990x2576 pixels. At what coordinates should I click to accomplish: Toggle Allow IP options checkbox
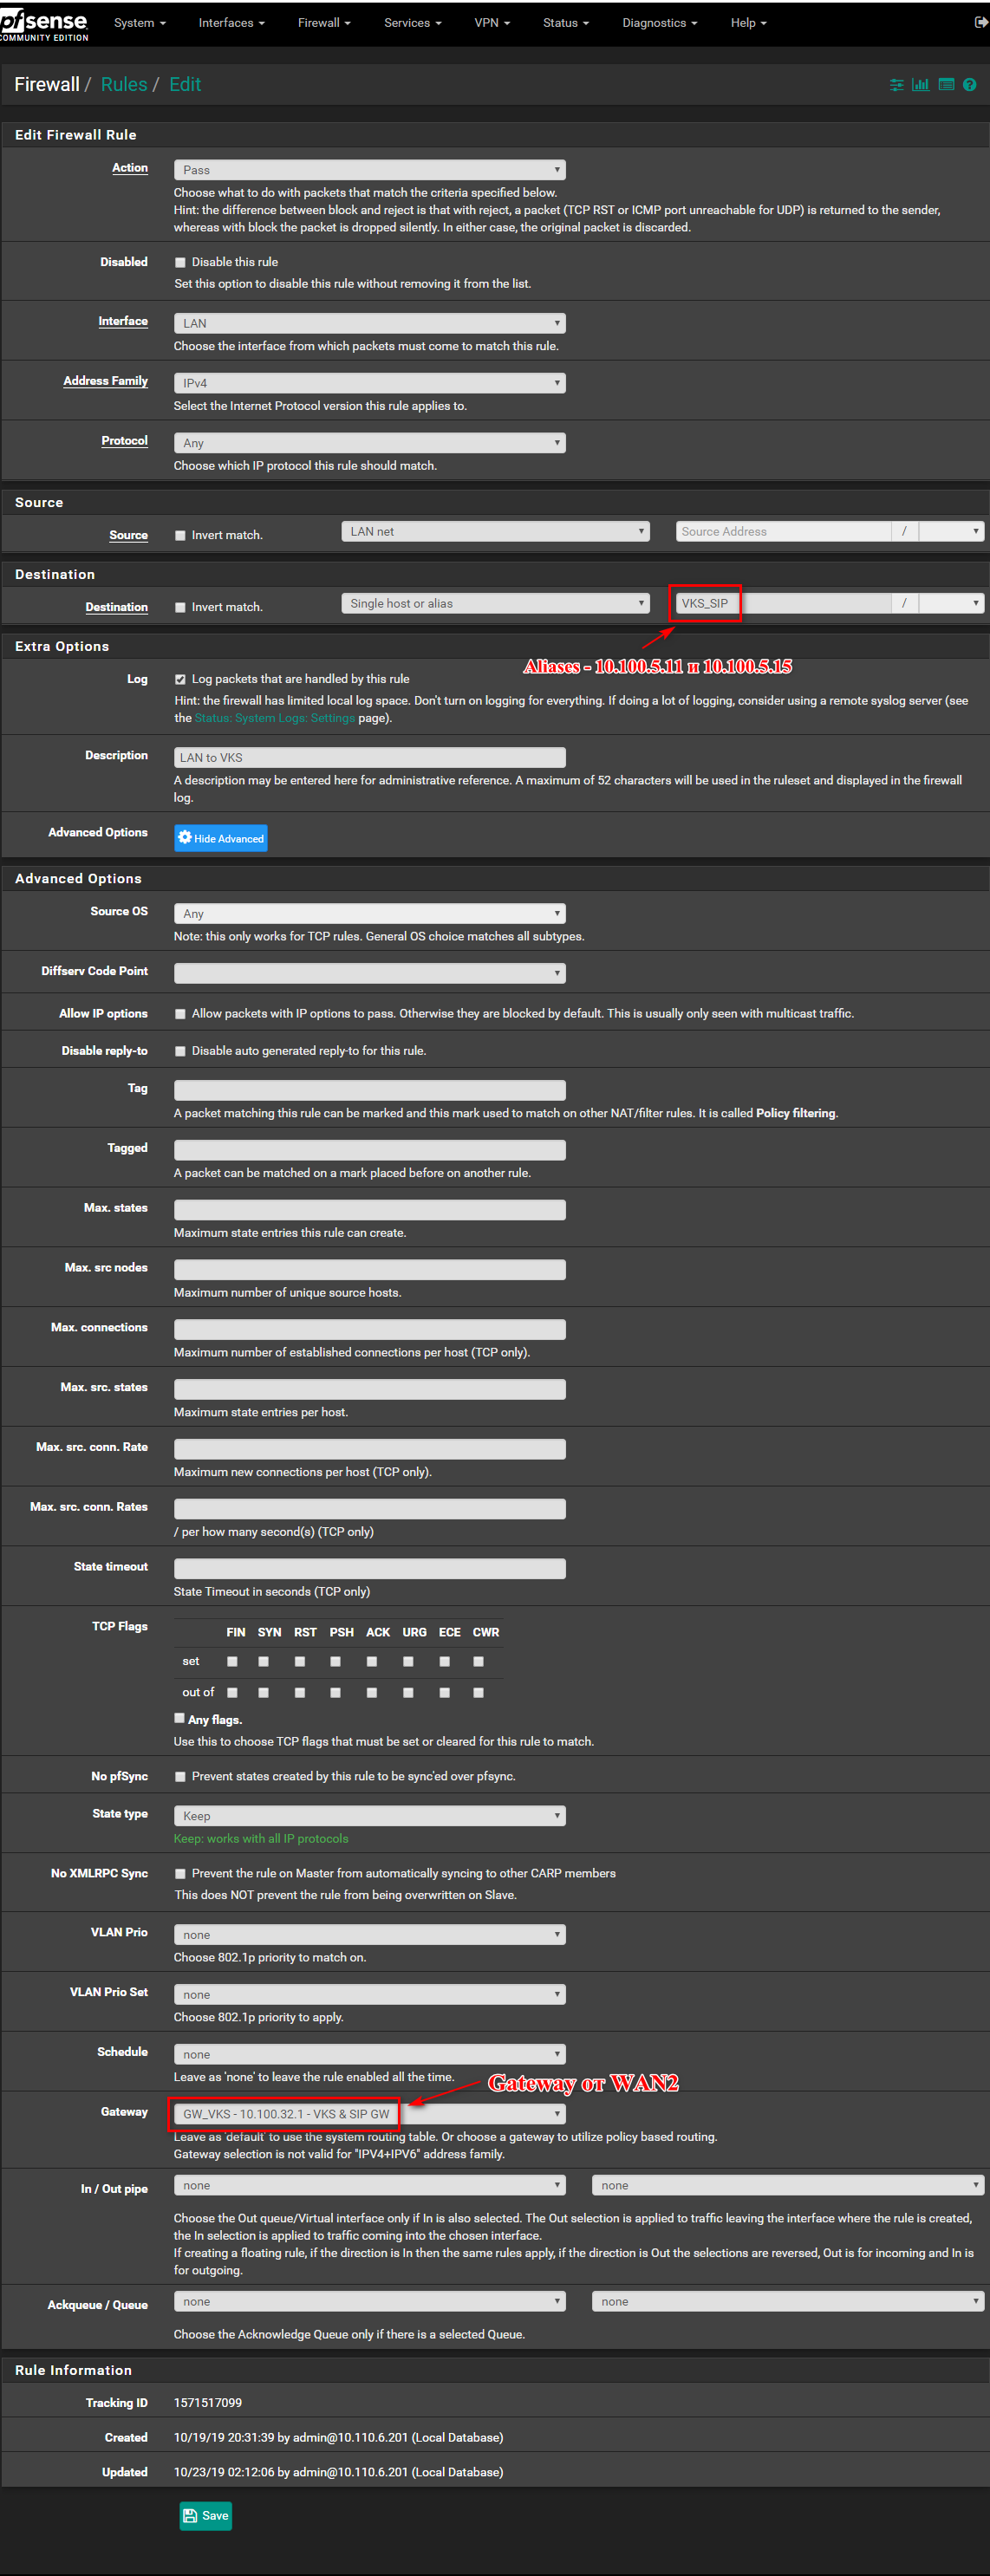[x=181, y=1015]
